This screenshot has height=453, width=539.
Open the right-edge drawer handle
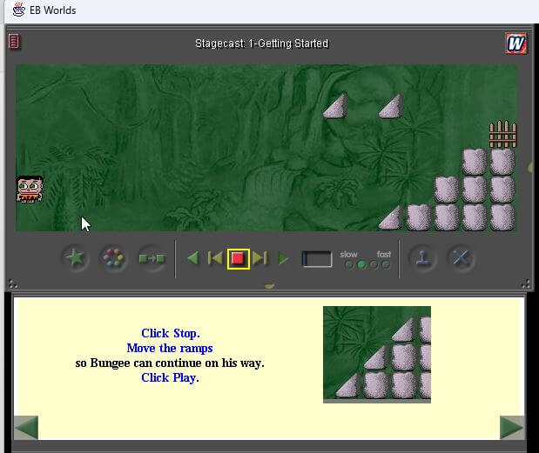click(x=529, y=168)
